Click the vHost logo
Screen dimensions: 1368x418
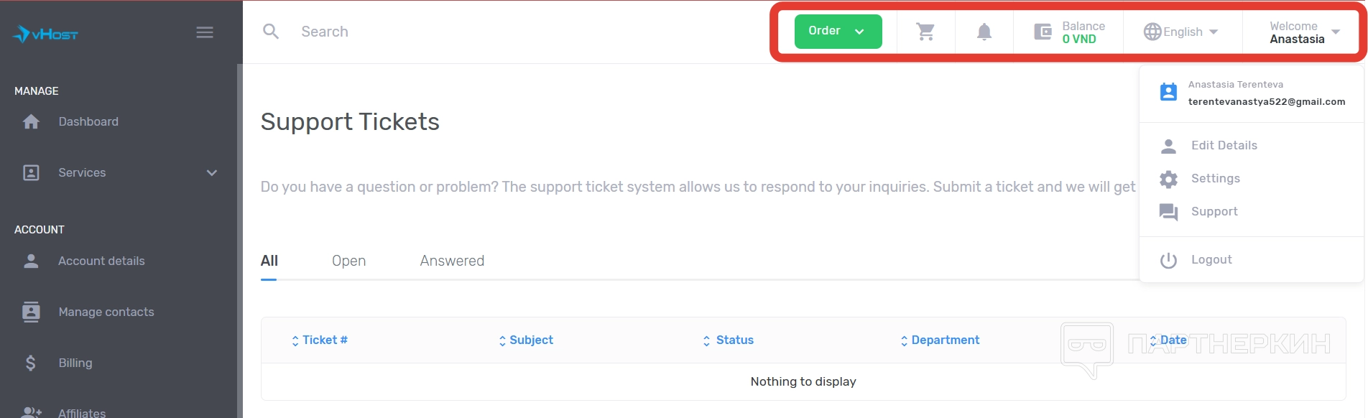click(45, 34)
